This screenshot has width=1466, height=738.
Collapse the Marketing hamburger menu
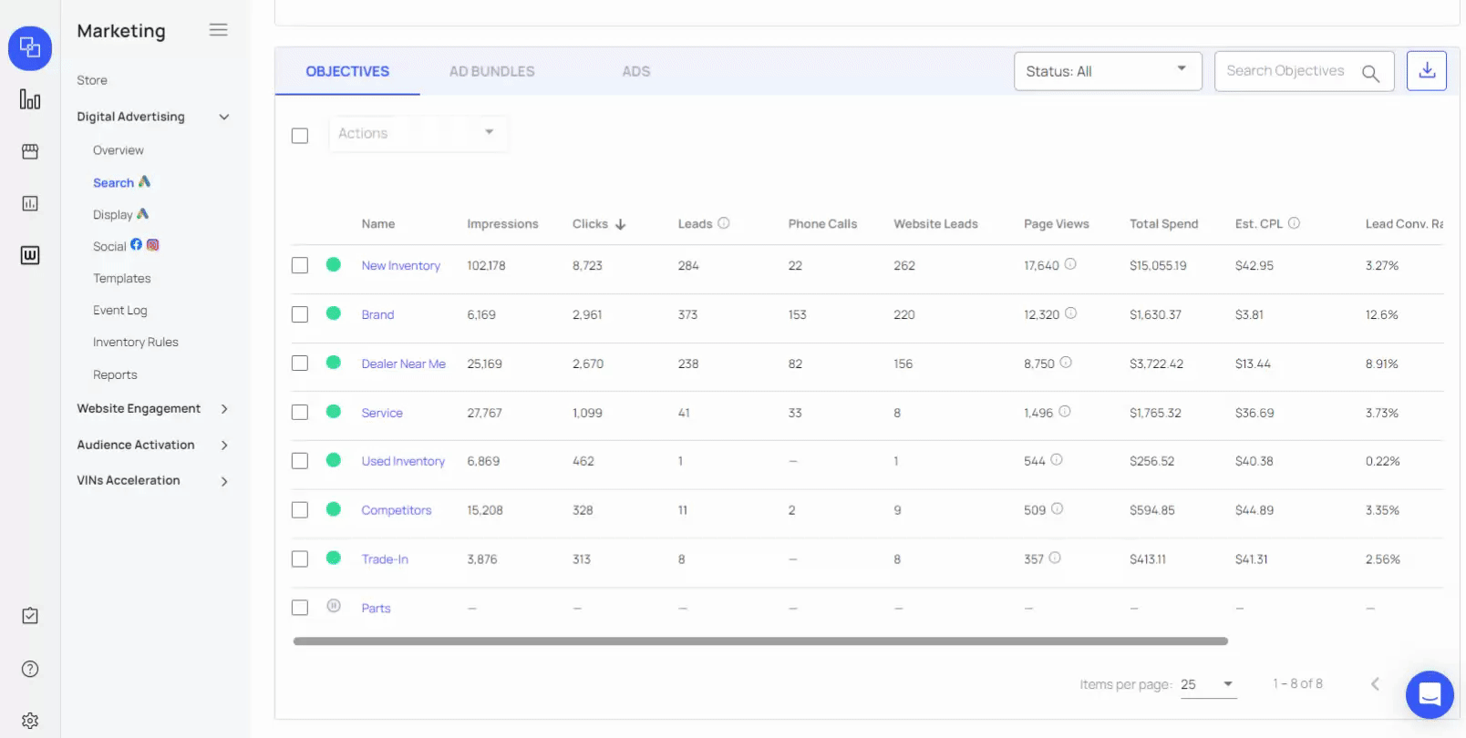coord(218,30)
